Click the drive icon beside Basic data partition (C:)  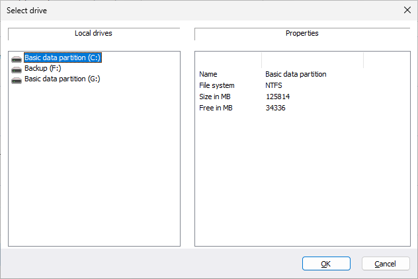[17, 59]
